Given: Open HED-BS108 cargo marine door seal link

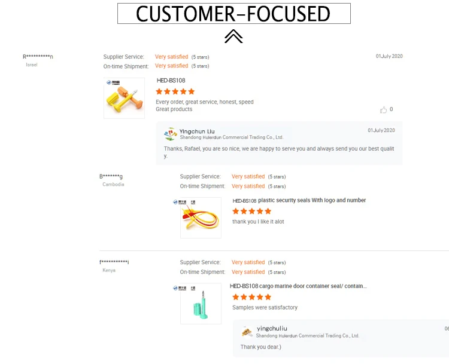Looking at the screenshot, I should 298,286.
